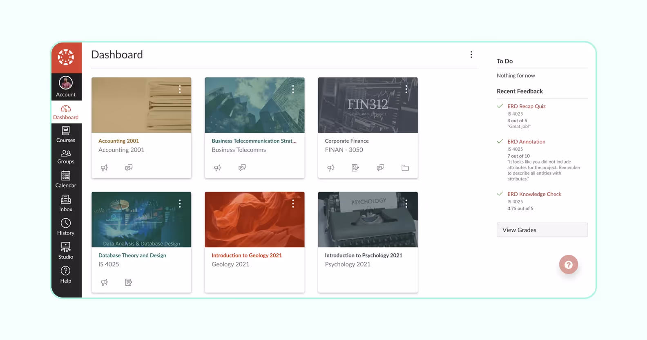Click the View Grades button

pyautogui.click(x=542, y=230)
